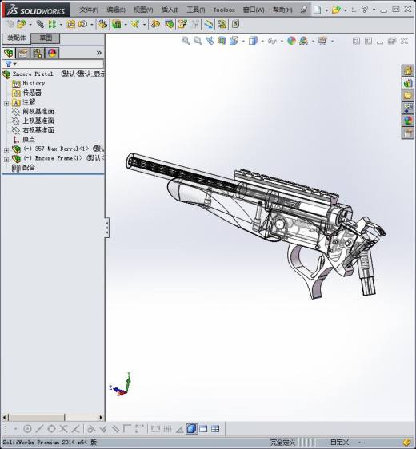Click the Help question mark icon
This screenshot has width=416, height=449.
pos(364,10)
